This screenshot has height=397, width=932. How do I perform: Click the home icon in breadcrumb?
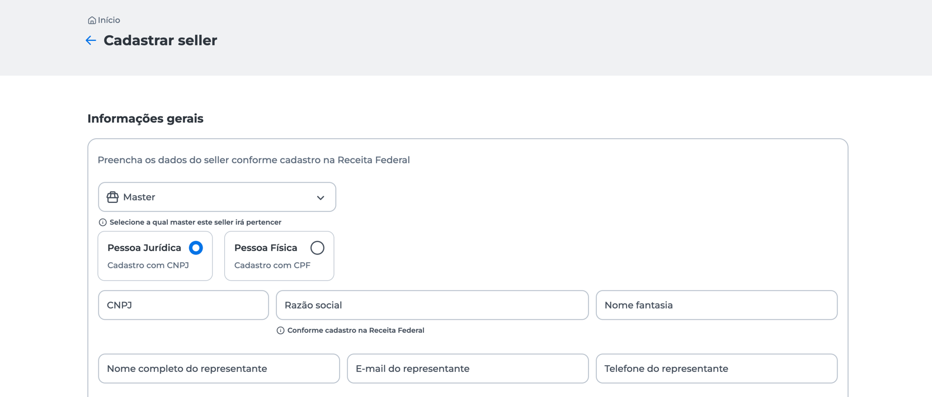92,21
